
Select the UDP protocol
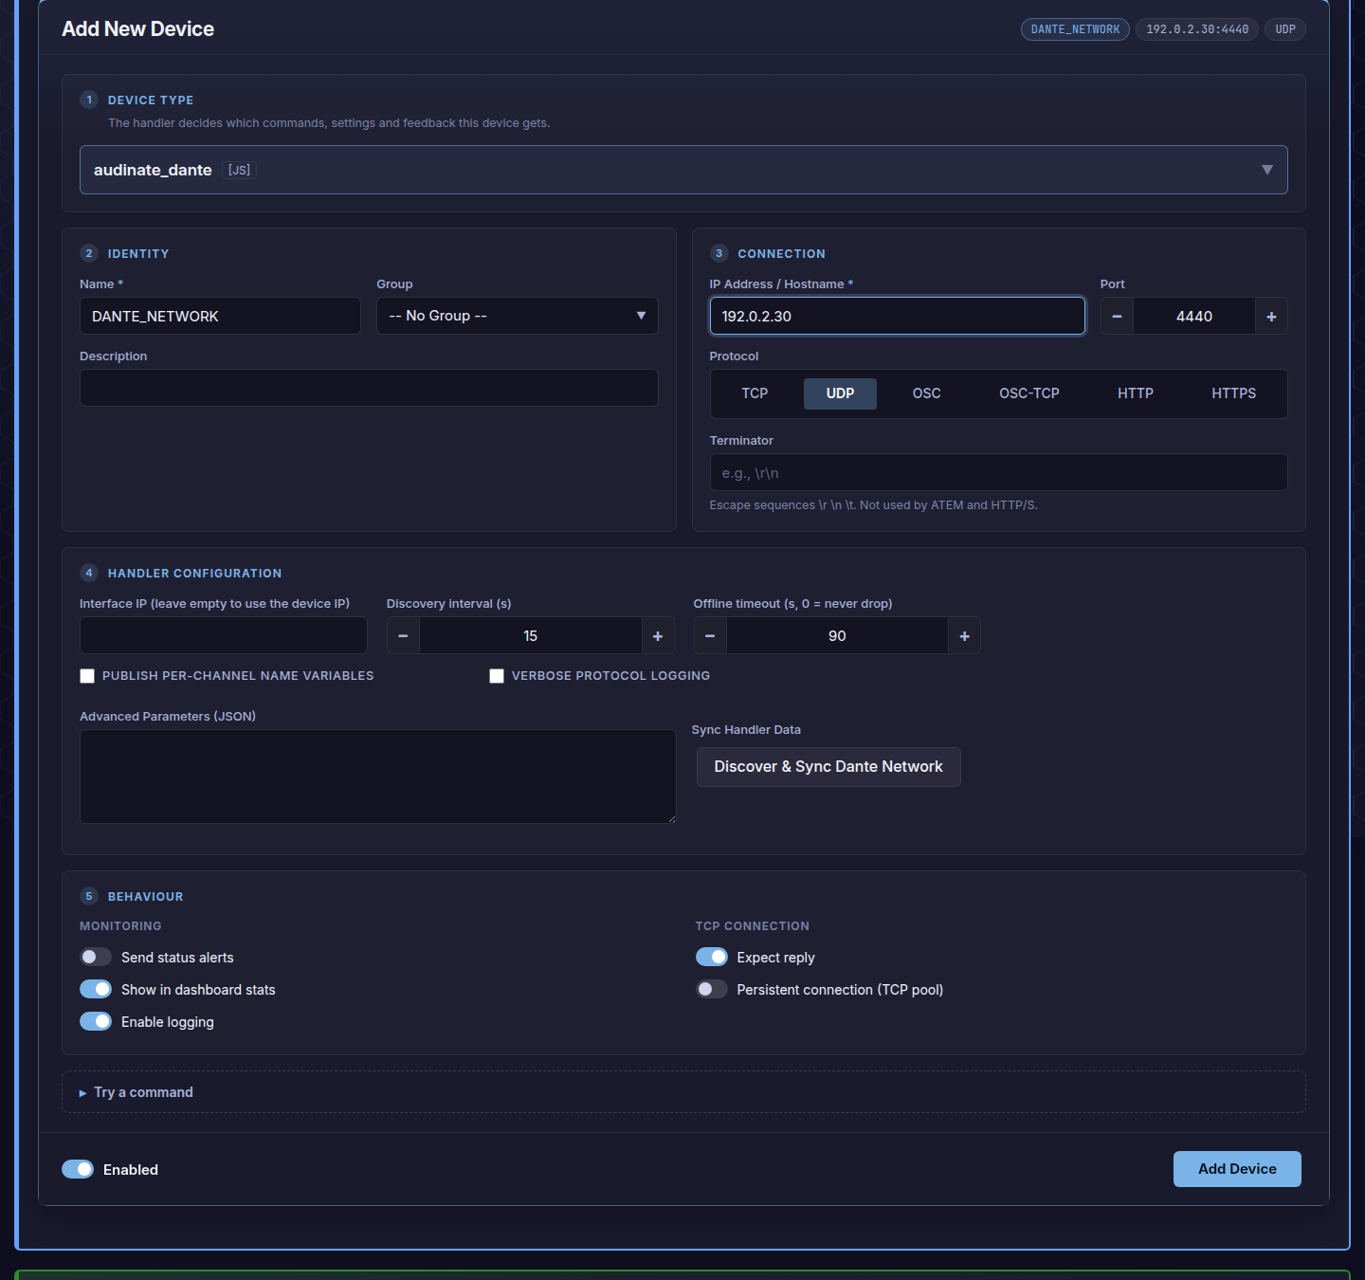[840, 393]
